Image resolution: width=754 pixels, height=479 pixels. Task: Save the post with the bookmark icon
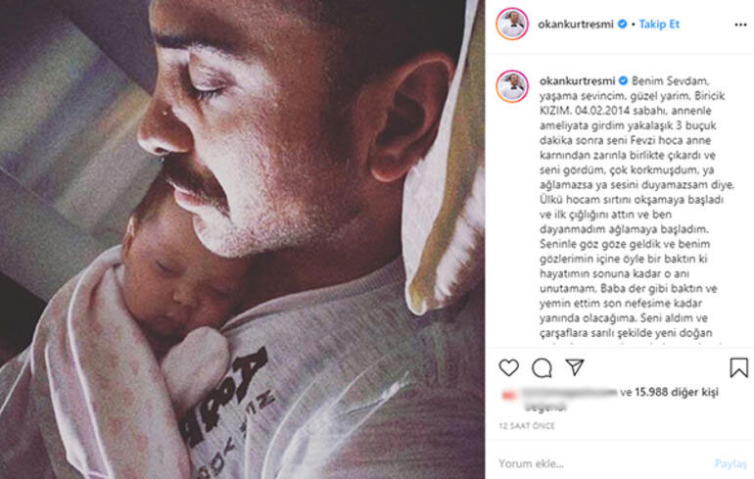pyautogui.click(x=738, y=367)
